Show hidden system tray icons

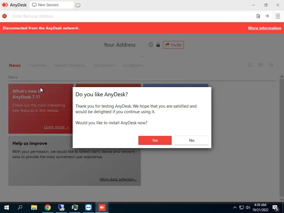(x=235, y=207)
